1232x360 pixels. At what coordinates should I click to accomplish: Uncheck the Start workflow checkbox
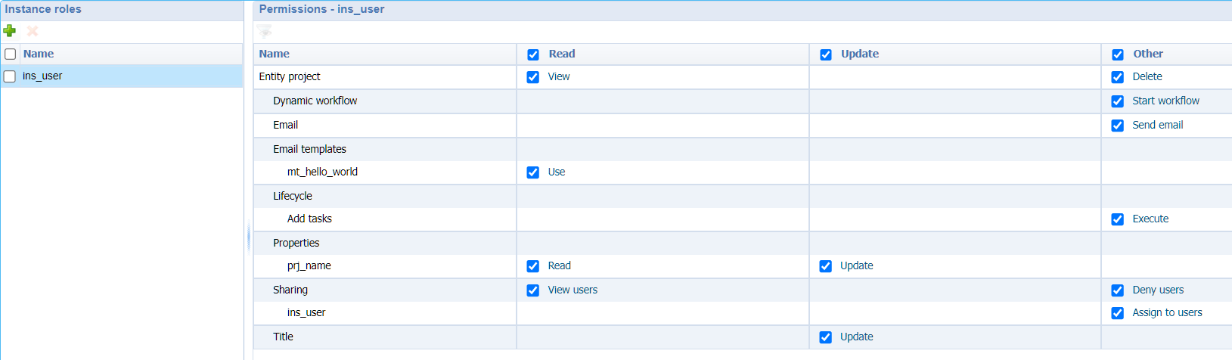coord(1118,101)
